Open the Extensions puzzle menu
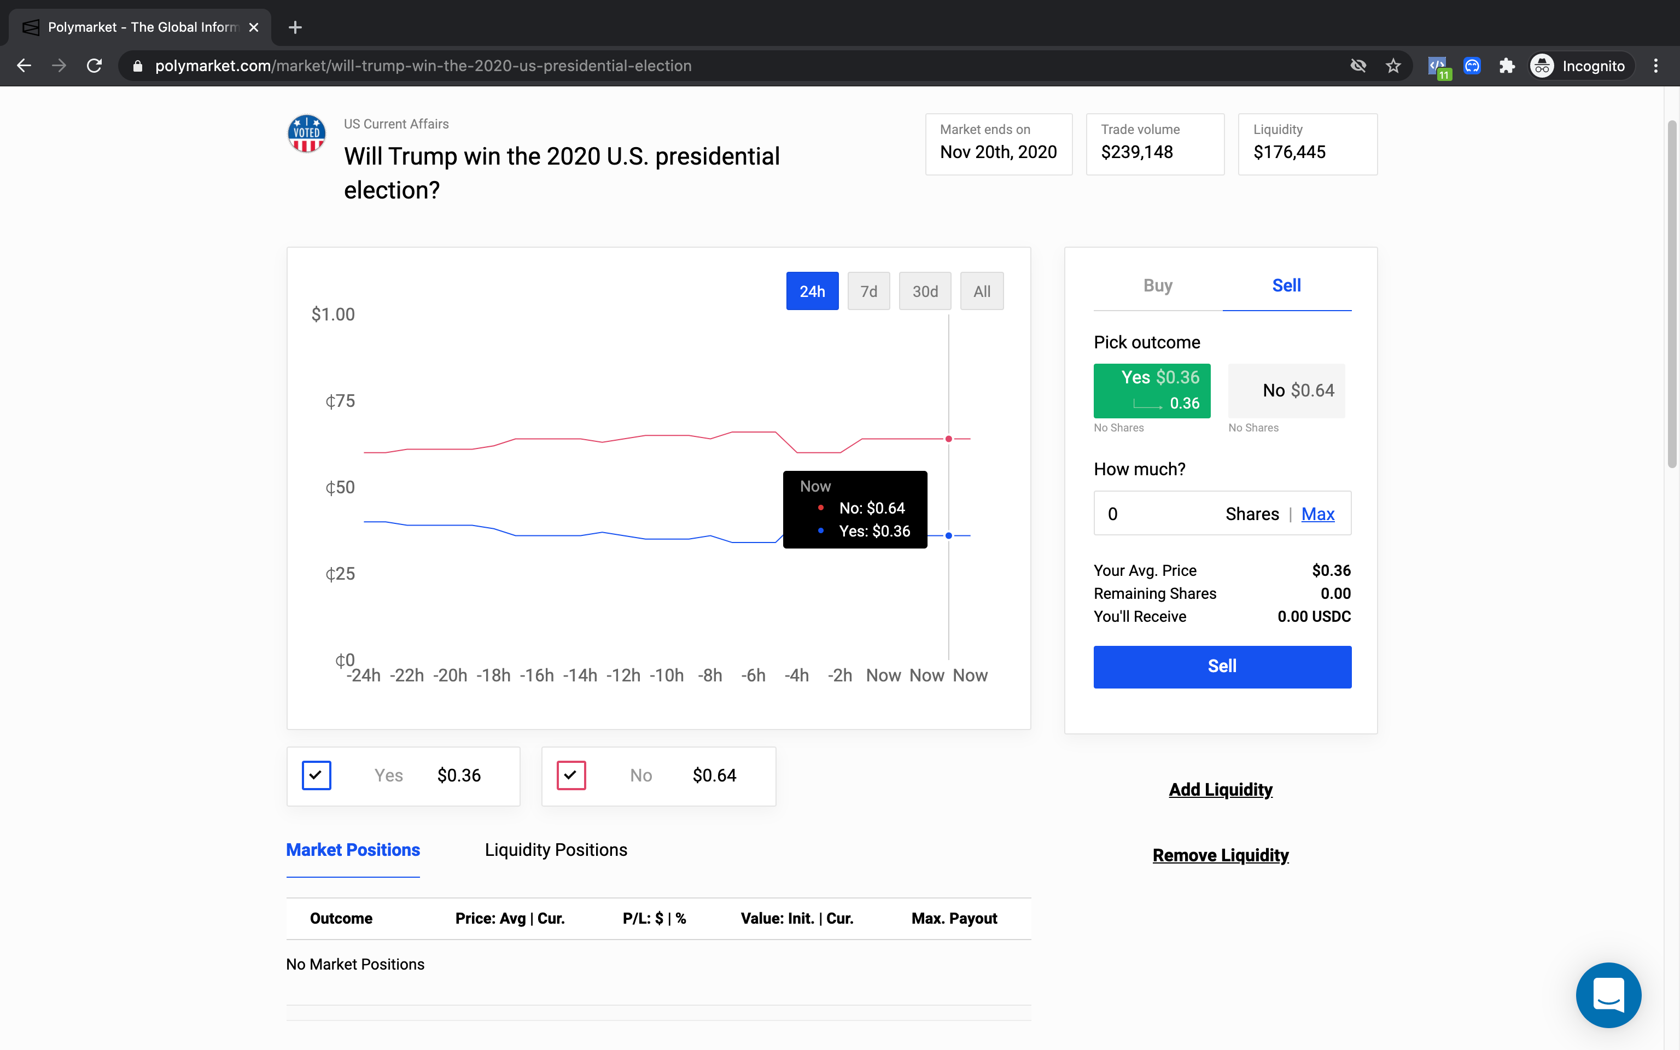 (x=1507, y=66)
